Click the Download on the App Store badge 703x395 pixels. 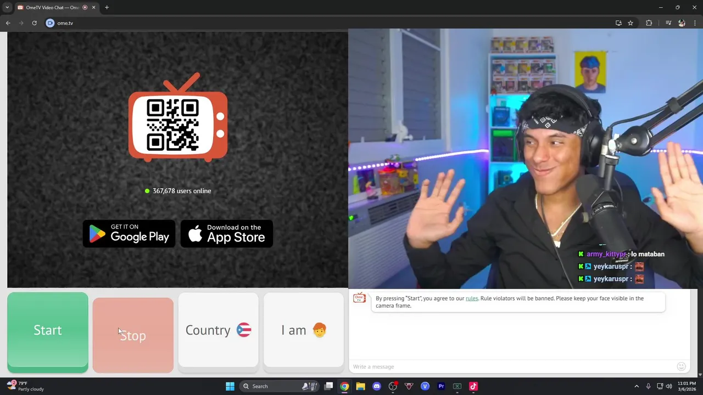(227, 234)
